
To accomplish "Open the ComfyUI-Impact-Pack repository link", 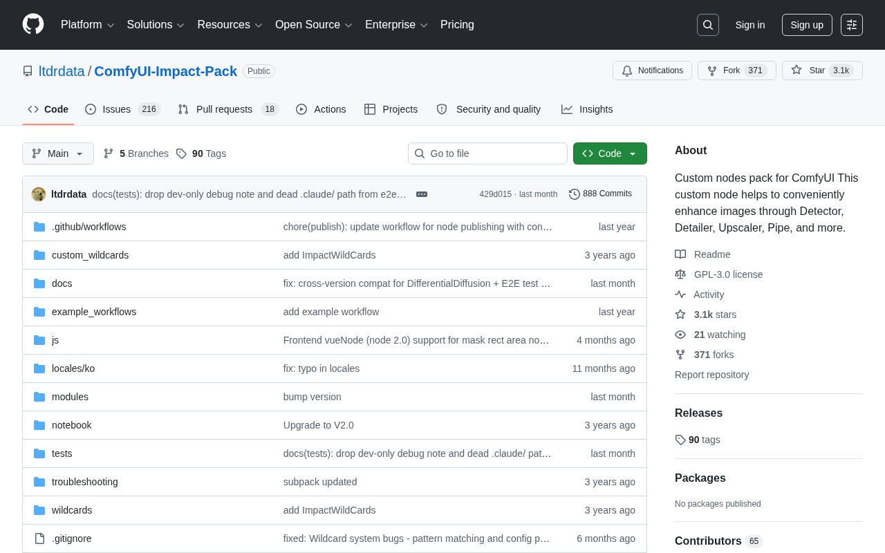I will point(166,71).
